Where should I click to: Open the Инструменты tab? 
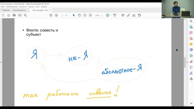19,10
